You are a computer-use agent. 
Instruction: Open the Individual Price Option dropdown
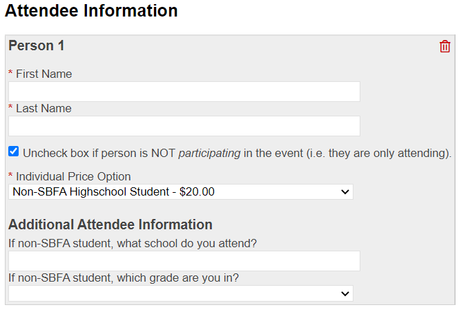(x=181, y=192)
